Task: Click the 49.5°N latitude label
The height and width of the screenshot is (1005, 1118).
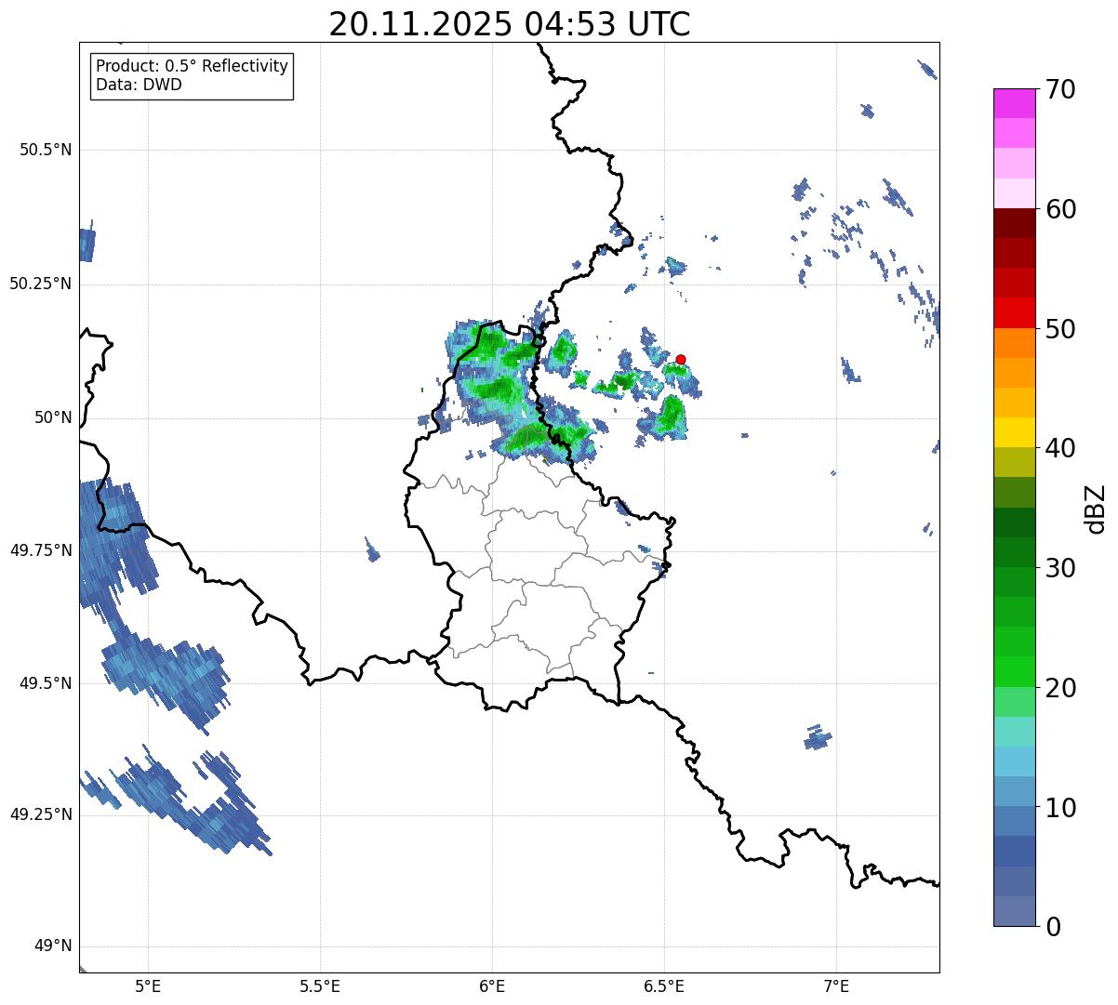Action: tap(46, 683)
